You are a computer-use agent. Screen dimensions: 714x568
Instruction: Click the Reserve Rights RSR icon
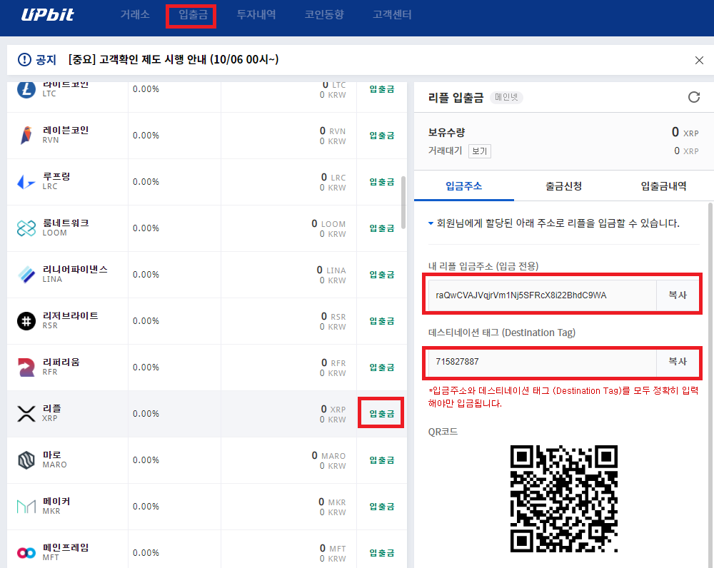(x=26, y=321)
